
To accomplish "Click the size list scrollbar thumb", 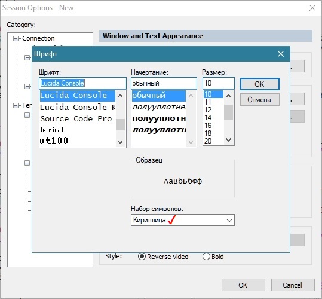I will point(228,112).
